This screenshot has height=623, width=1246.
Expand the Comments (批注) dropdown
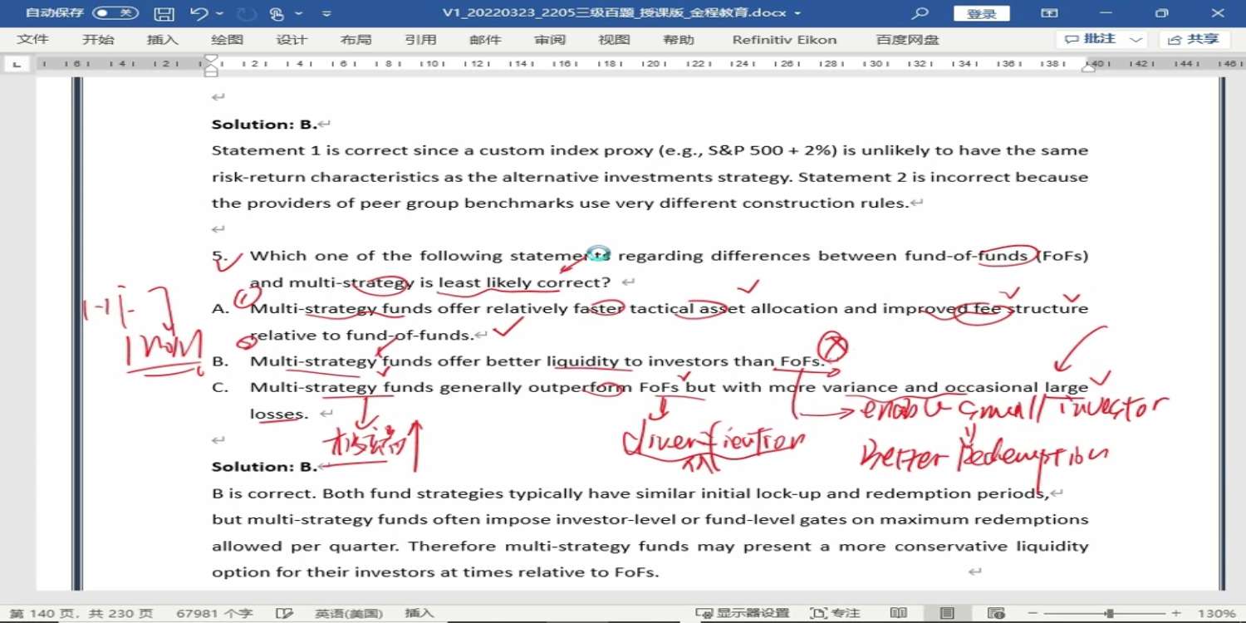click(1136, 40)
